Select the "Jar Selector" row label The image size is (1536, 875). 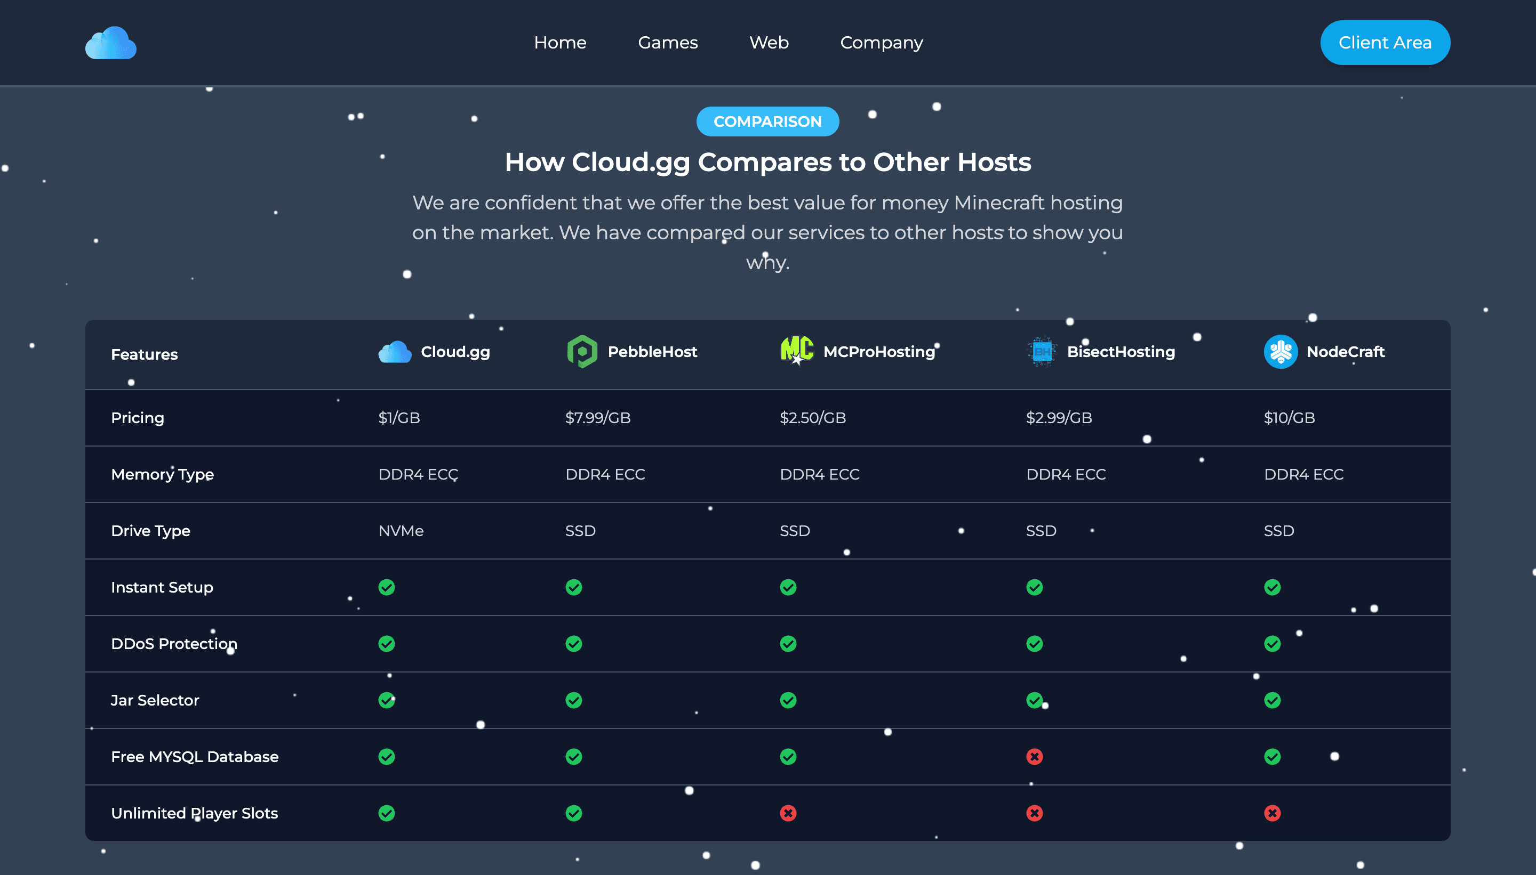pos(155,700)
